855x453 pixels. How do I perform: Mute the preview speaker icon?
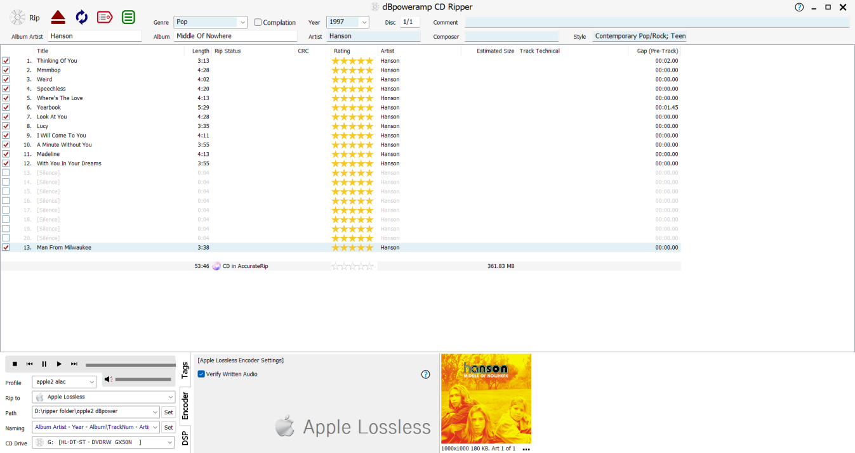tap(109, 380)
